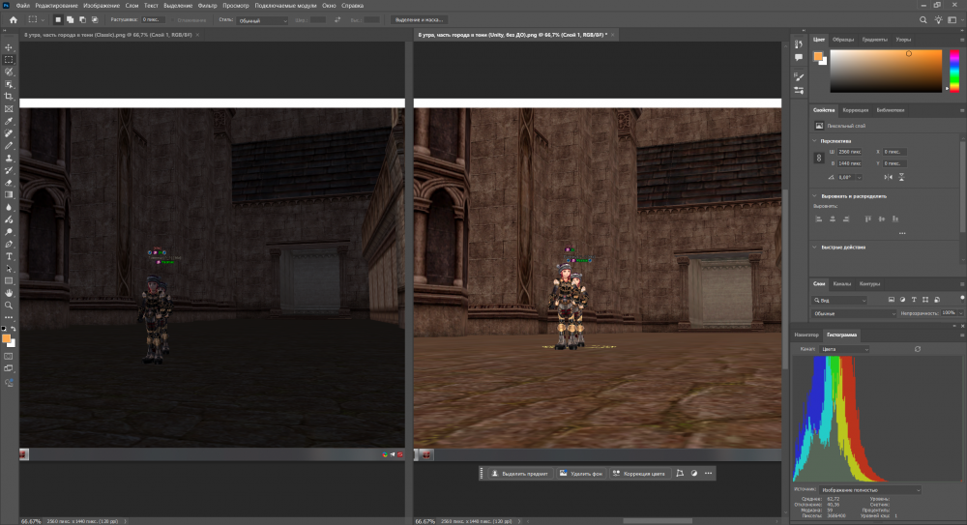The image size is (967, 525).
Task: Select the History Brush tool
Action: (x=9, y=170)
